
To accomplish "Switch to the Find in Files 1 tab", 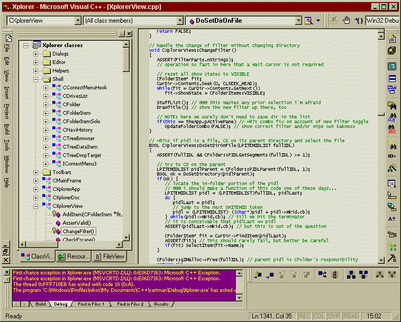I will point(91,304).
